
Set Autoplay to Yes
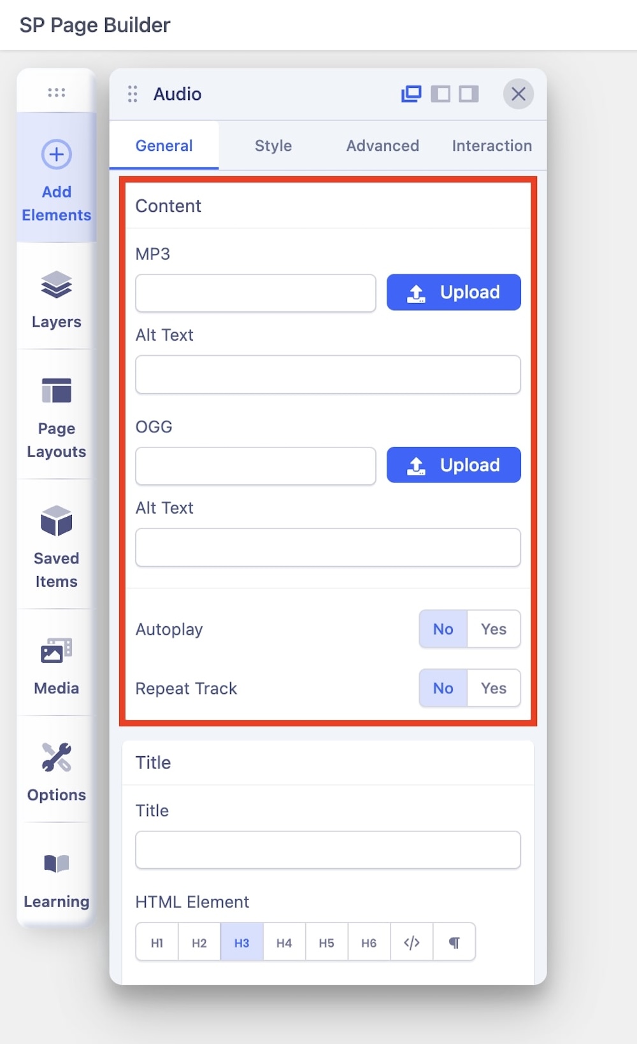493,629
